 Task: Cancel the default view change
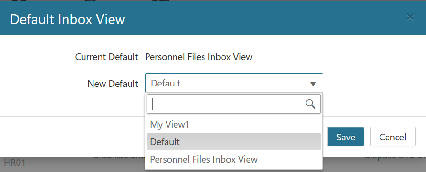click(393, 137)
